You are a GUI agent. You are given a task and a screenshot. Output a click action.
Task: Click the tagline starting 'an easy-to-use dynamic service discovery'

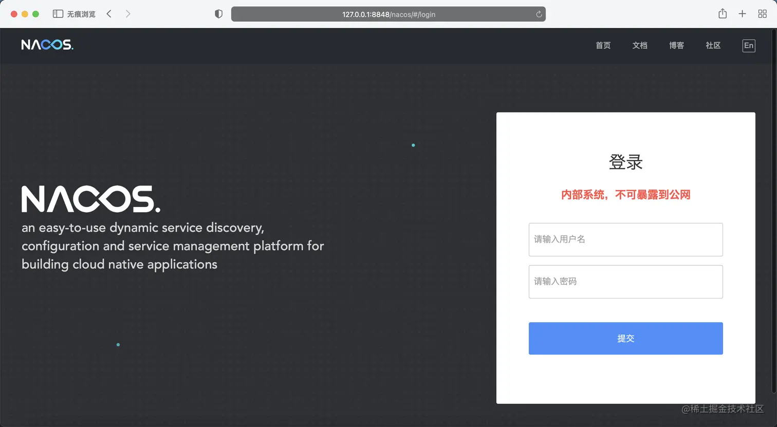tap(173, 246)
